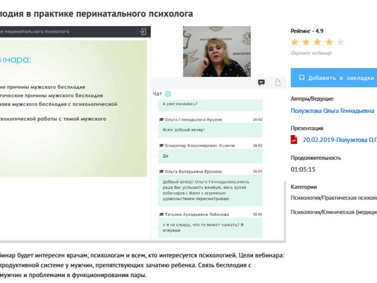
Task: Click the exit icon in the slide header
Action: [x=143, y=32]
